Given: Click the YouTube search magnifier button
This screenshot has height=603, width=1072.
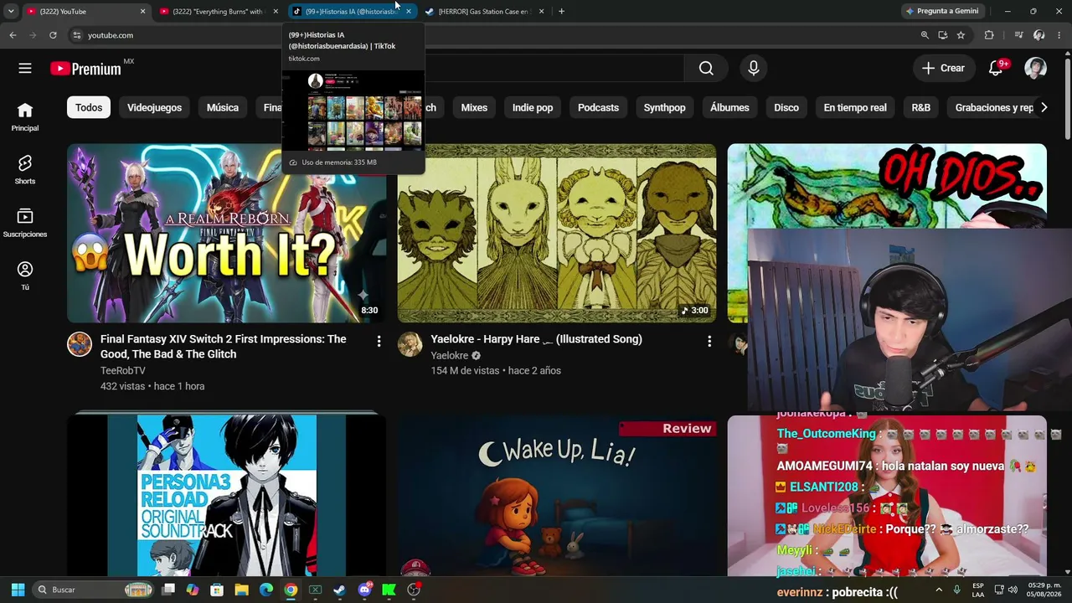Looking at the screenshot, I should [x=706, y=69].
